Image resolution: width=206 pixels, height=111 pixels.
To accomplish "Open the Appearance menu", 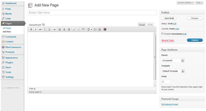I will click(x=11, y=58).
